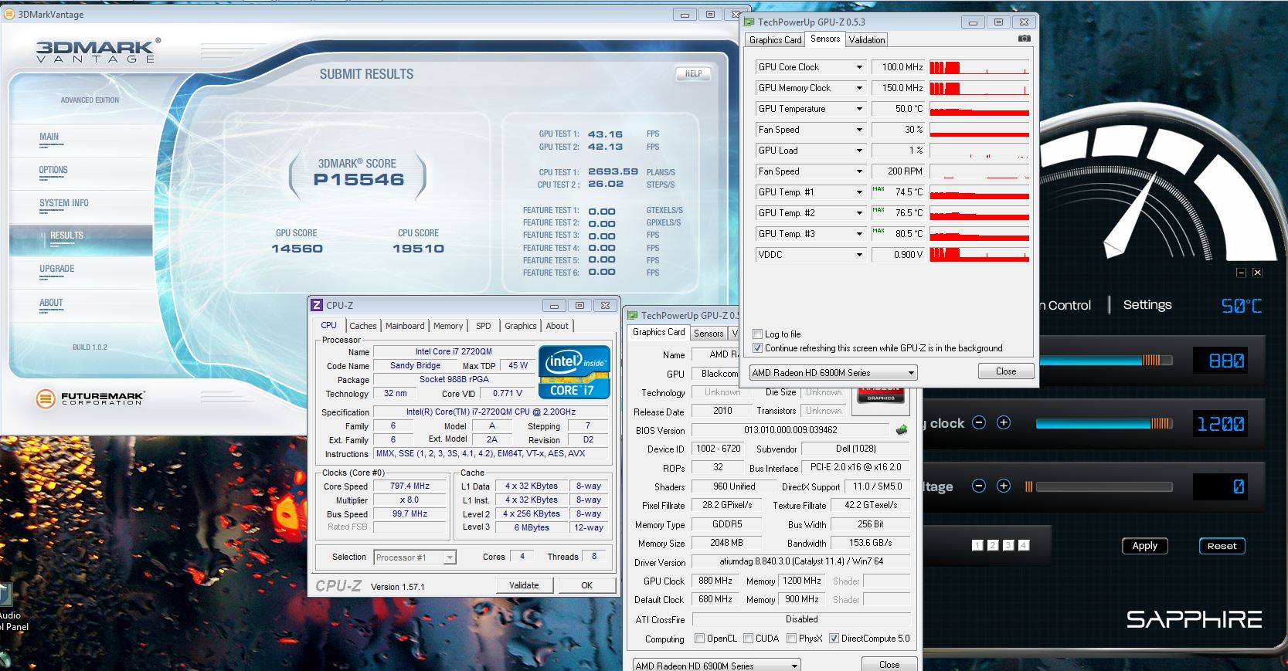Increase voltage with plus icon in TriXX

point(1004,486)
